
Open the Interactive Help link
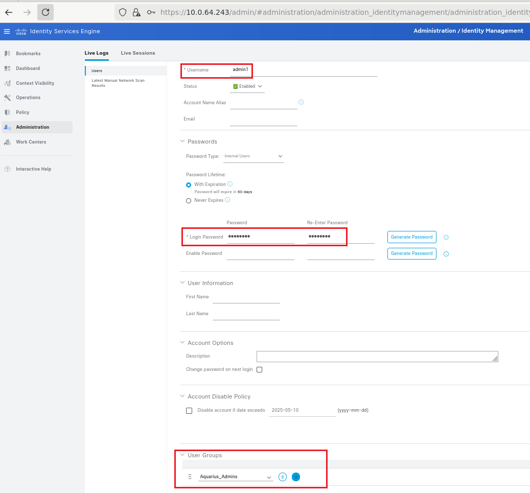tap(33, 169)
